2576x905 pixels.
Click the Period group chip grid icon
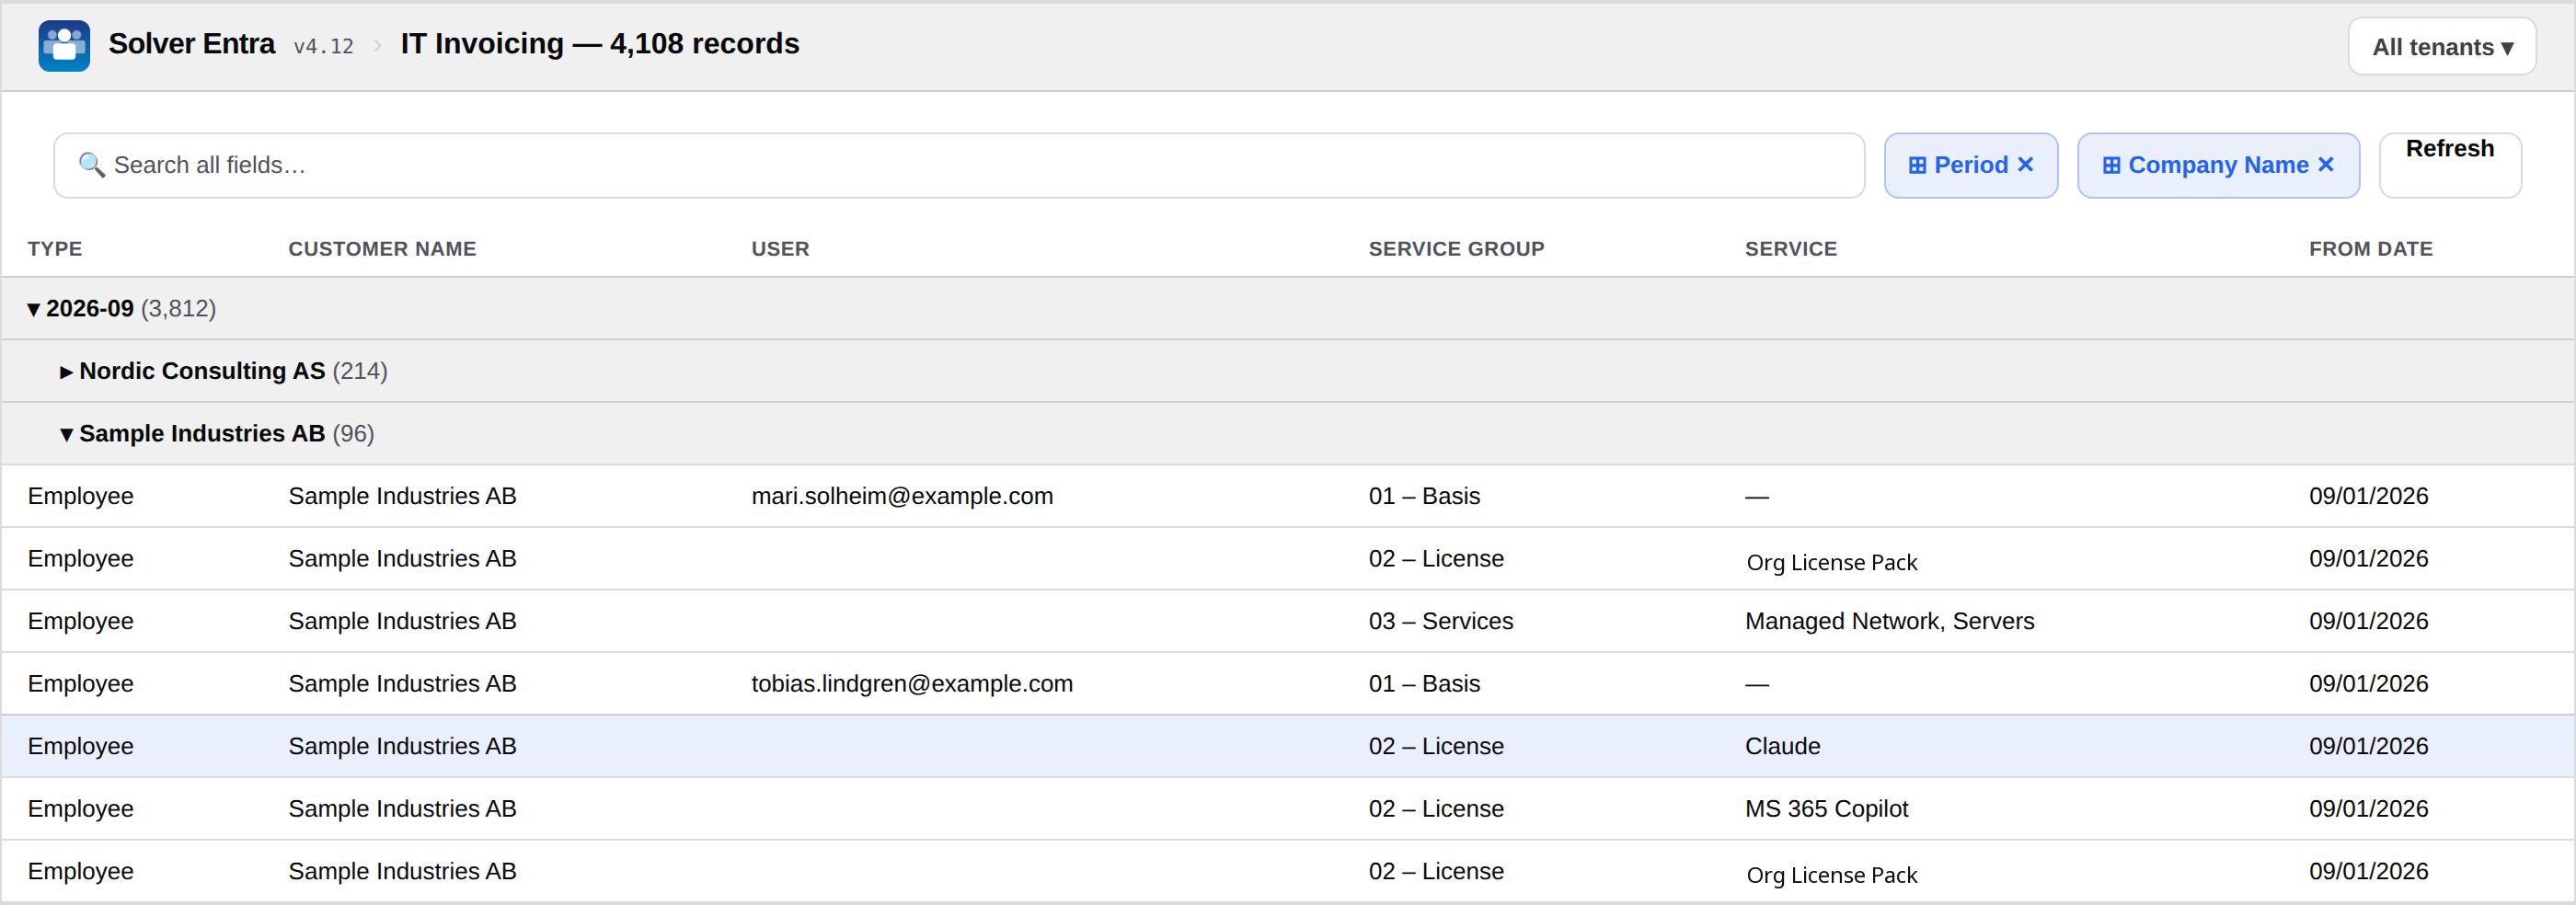point(1917,165)
